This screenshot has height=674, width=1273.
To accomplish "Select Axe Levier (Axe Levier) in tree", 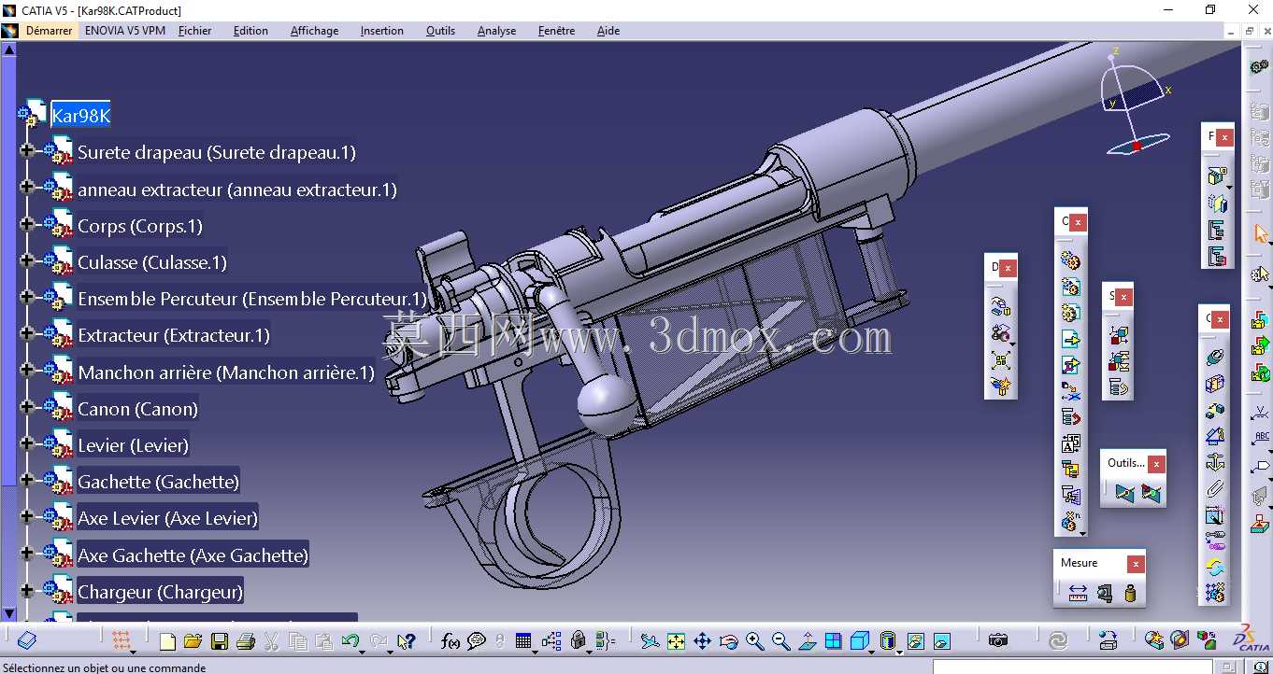I will pyautogui.click(x=167, y=518).
